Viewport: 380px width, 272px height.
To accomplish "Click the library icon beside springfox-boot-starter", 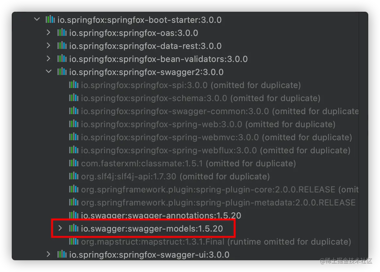I will (50, 19).
